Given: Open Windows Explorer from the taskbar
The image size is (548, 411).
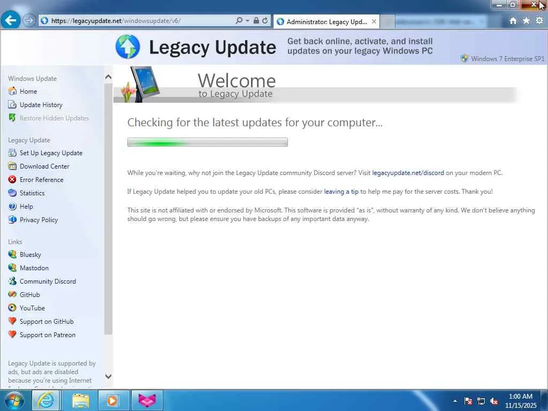Looking at the screenshot, I should coord(80,400).
